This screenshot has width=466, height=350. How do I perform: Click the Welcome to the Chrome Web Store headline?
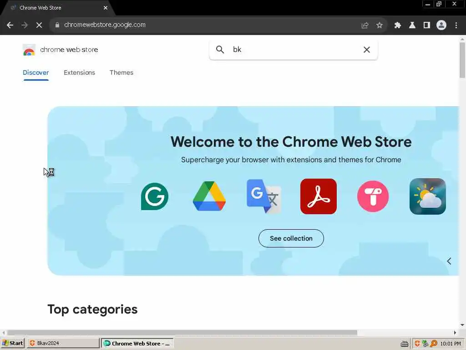click(291, 142)
